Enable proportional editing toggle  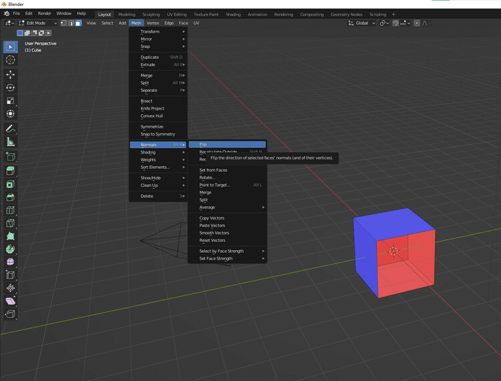pyautogui.click(x=417, y=23)
